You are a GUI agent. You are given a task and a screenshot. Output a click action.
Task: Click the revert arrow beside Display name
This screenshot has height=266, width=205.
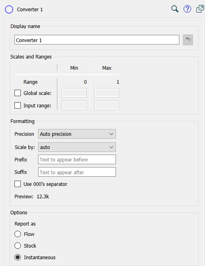coord(188,40)
